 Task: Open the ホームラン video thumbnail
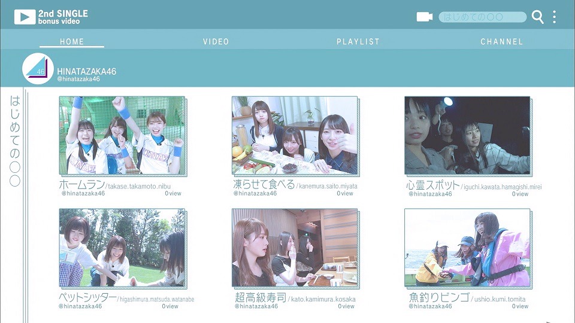tap(122, 135)
